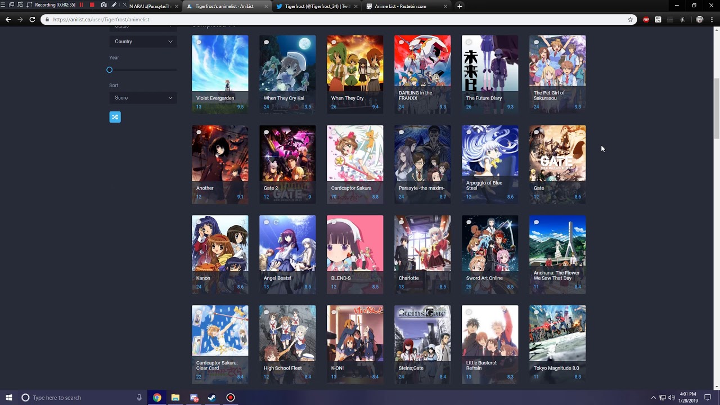Open the Violet Evergarden title link
Screen dimensions: 720x405
coord(215,98)
